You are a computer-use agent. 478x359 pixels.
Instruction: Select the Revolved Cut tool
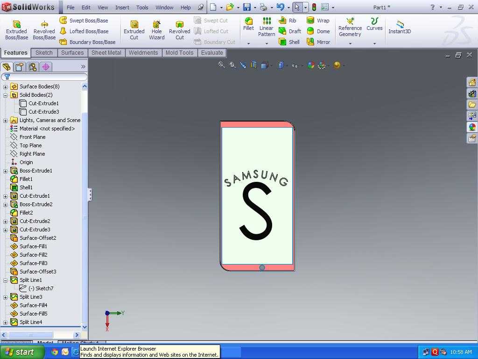pyautogui.click(x=180, y=30)
